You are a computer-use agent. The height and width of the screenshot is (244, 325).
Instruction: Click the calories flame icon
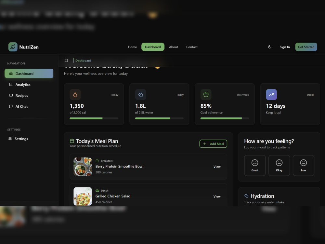(x=75, y=95)
